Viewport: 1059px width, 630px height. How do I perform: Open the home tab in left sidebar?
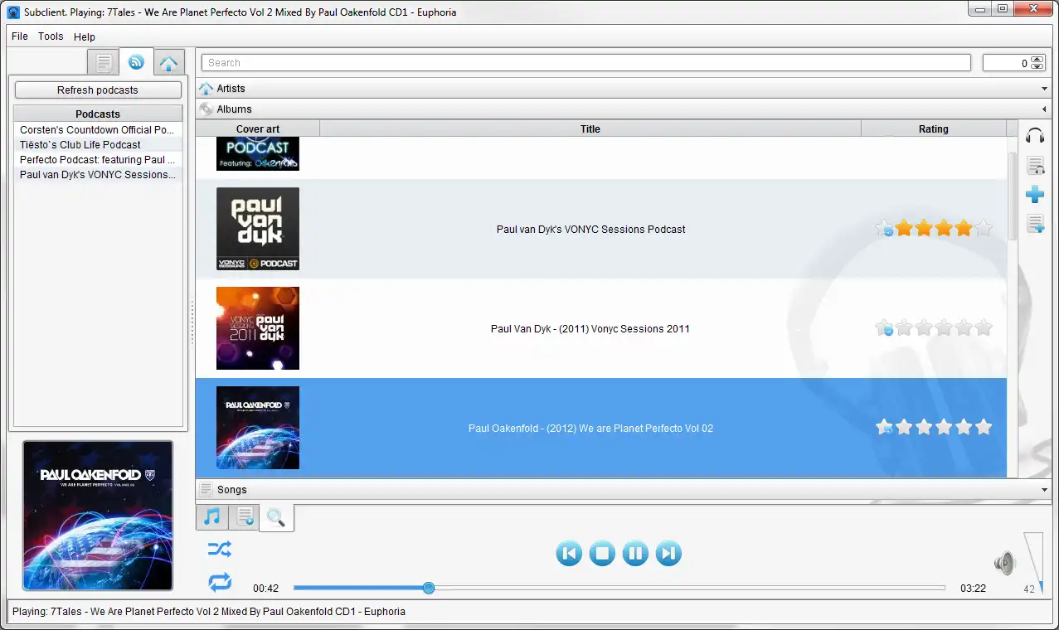[169, 62]
